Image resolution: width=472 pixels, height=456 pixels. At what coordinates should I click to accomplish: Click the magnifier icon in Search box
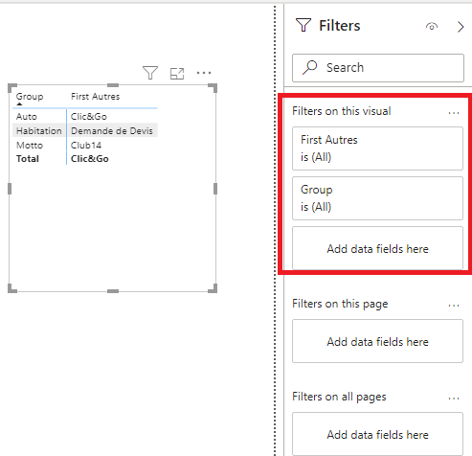(x=309, y=67)
